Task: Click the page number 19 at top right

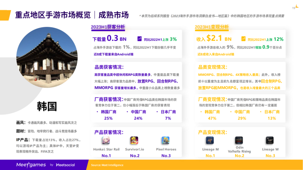Action: 294,8
